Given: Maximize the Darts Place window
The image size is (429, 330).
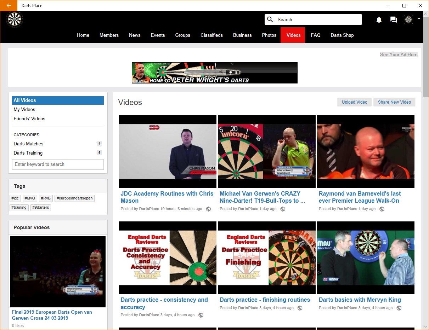Looking at the screenshot, I should click(x=404, y=6).
